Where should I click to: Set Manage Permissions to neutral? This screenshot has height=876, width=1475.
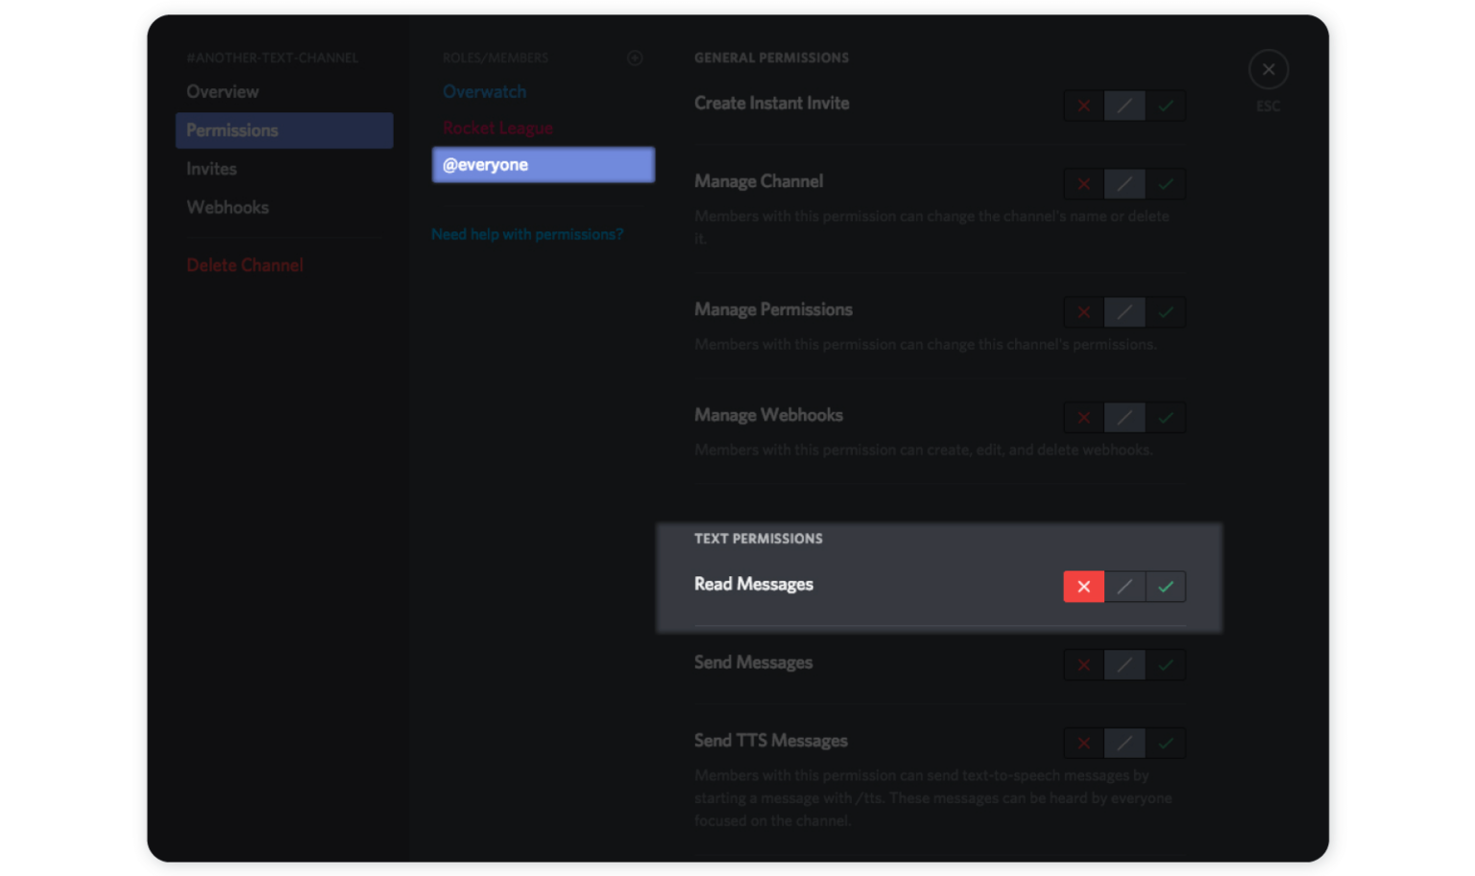coord(1124,311)
